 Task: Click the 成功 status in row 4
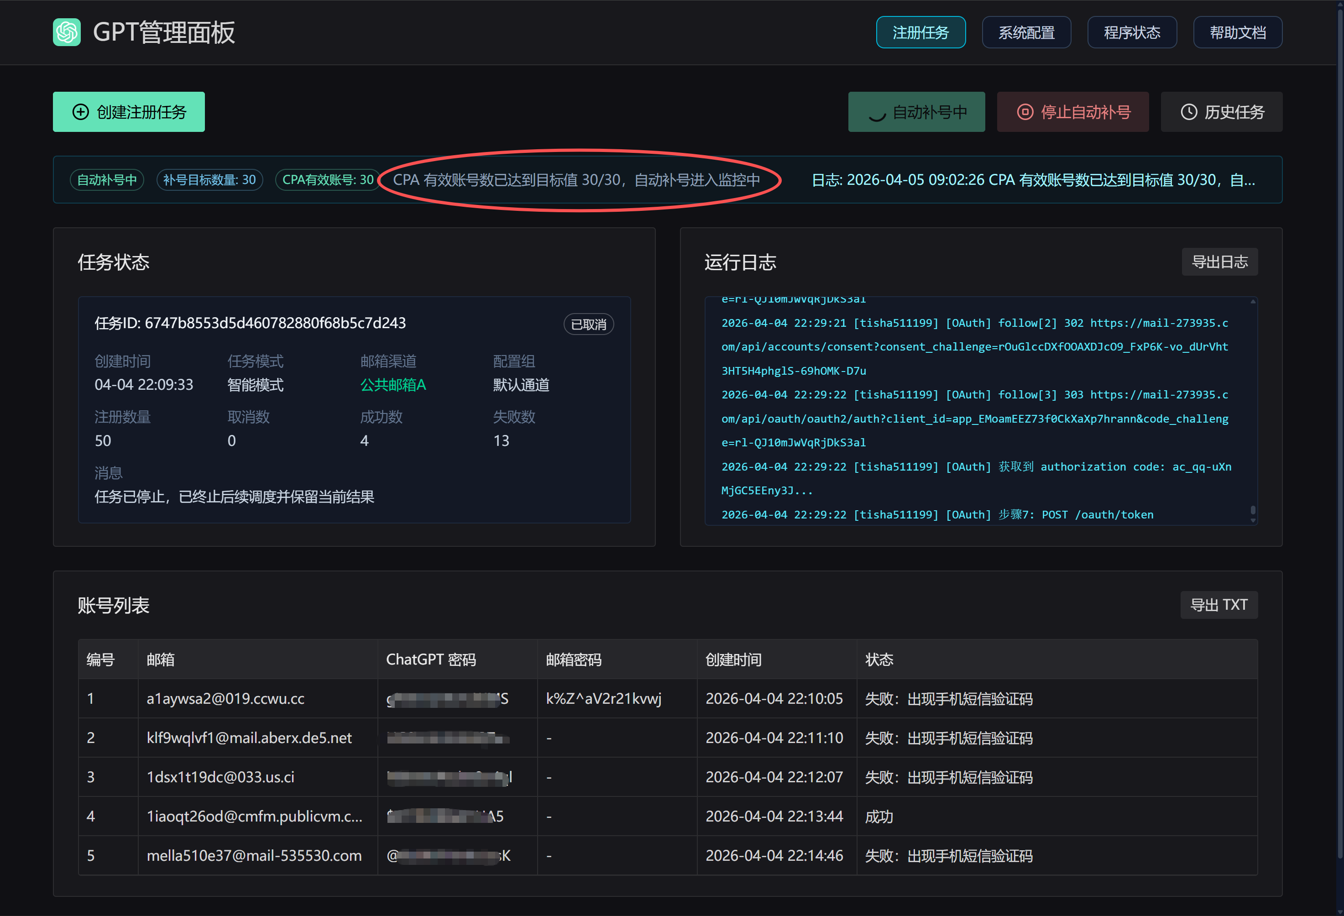click(x=879, y=817)
